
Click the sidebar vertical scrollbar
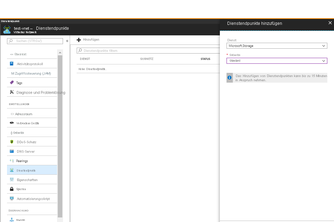[60, 133]
